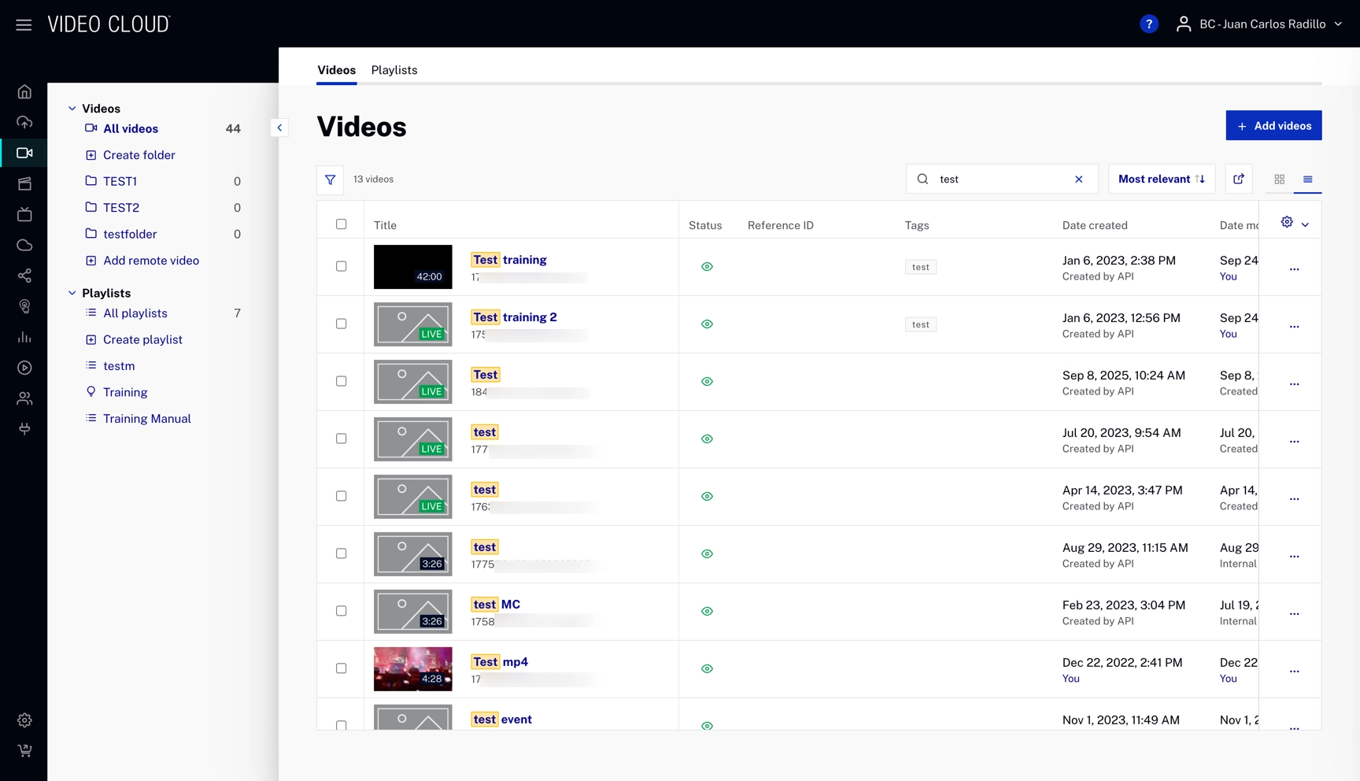The height and width of the screenshot is (781, 1360).
Task: Toggle the select all videos checkbox
Action: [x=341, y=224]
